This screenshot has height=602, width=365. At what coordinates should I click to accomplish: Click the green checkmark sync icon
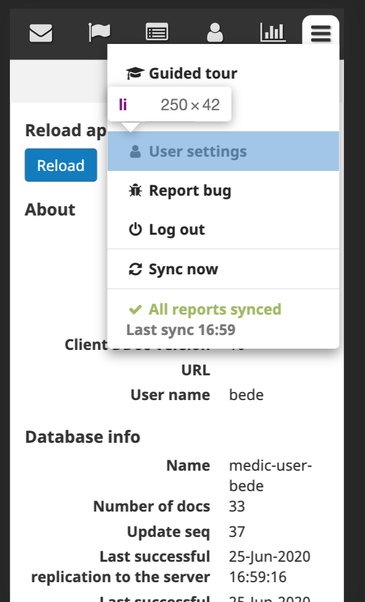[135, 310]
